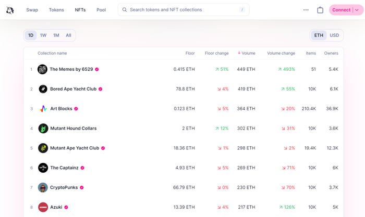Expand the chevron beside Connect
The width and height of the screenshot is (365, 217).
[357, 10]
